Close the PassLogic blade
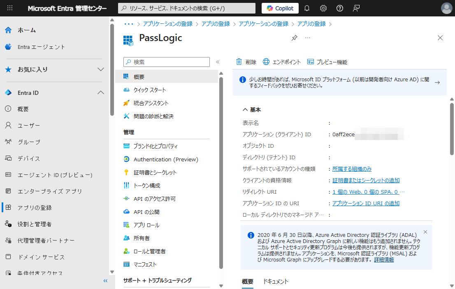Viewport: 455px width, 289px height. [x=440, y=38]
